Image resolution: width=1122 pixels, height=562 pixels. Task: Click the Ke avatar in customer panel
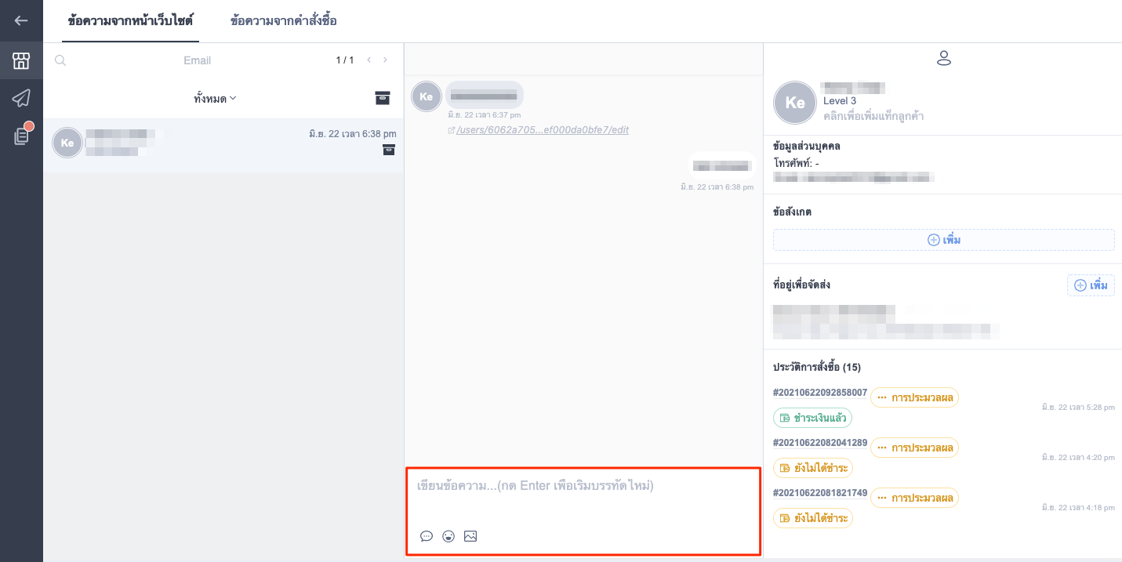tap(795, 103)
